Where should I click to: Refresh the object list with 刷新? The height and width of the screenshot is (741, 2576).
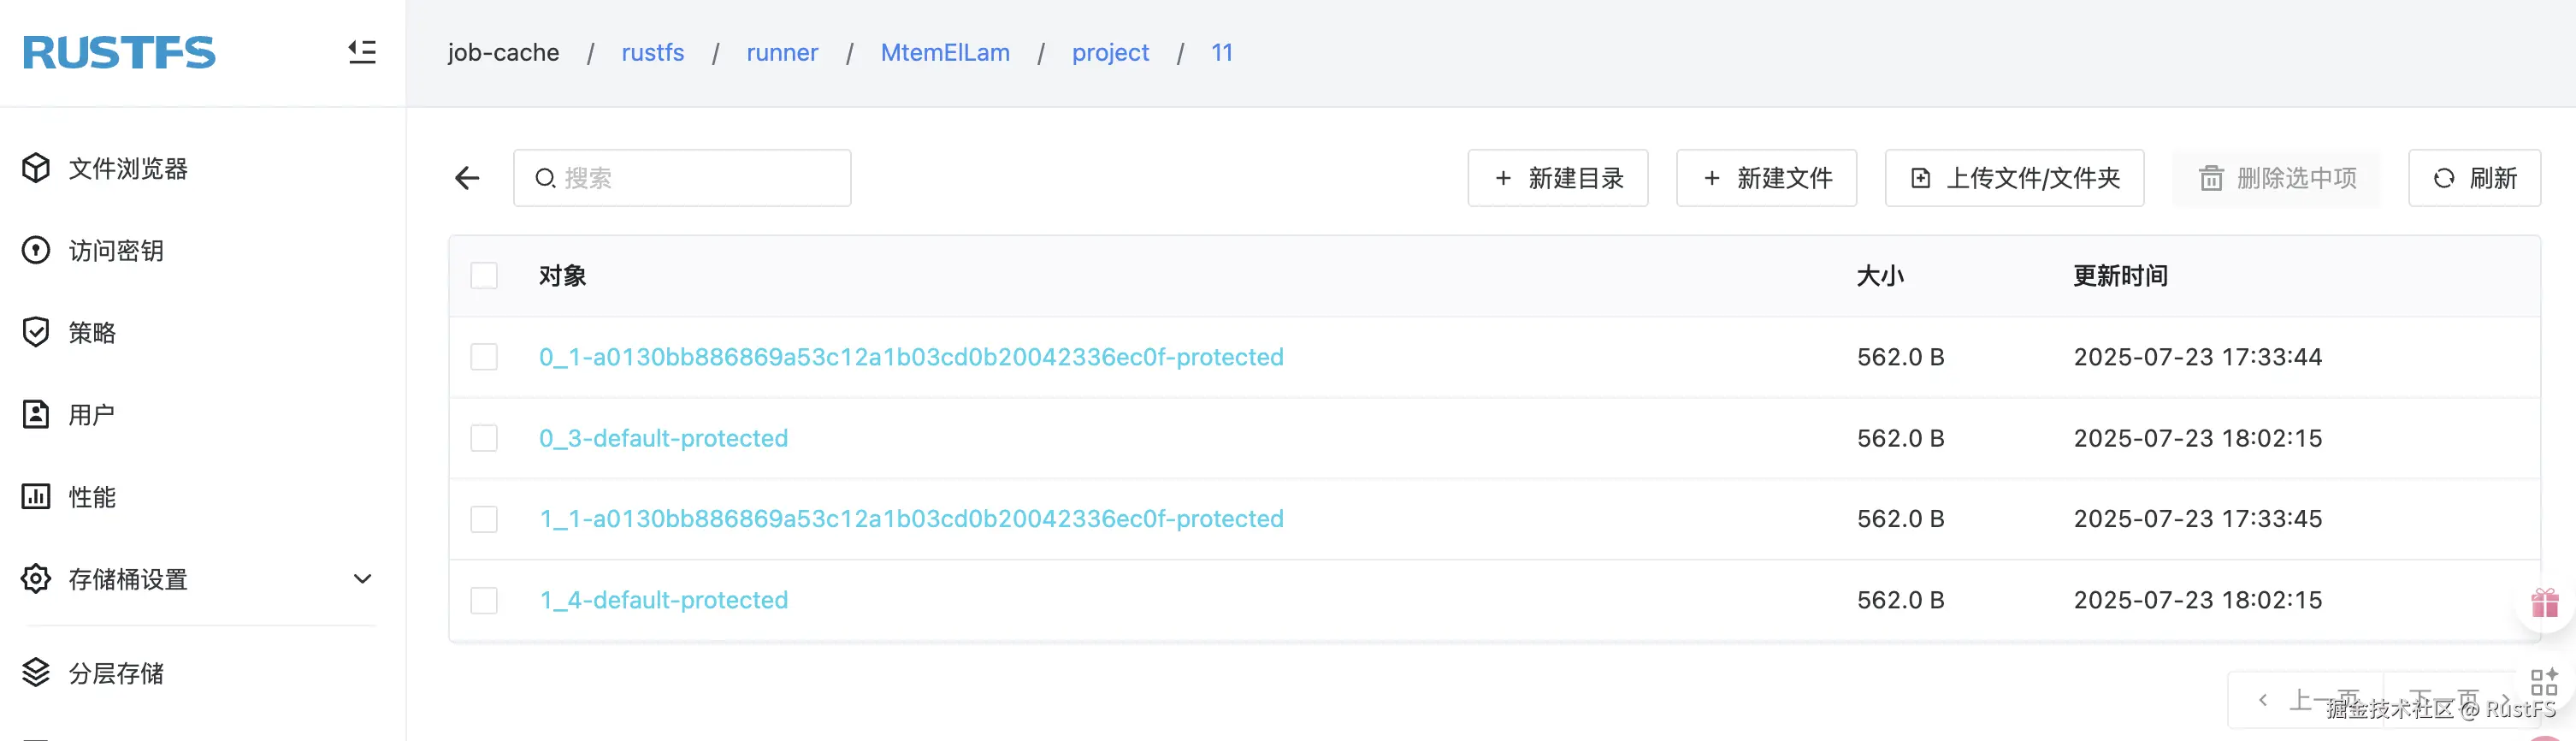(2474, 178)
